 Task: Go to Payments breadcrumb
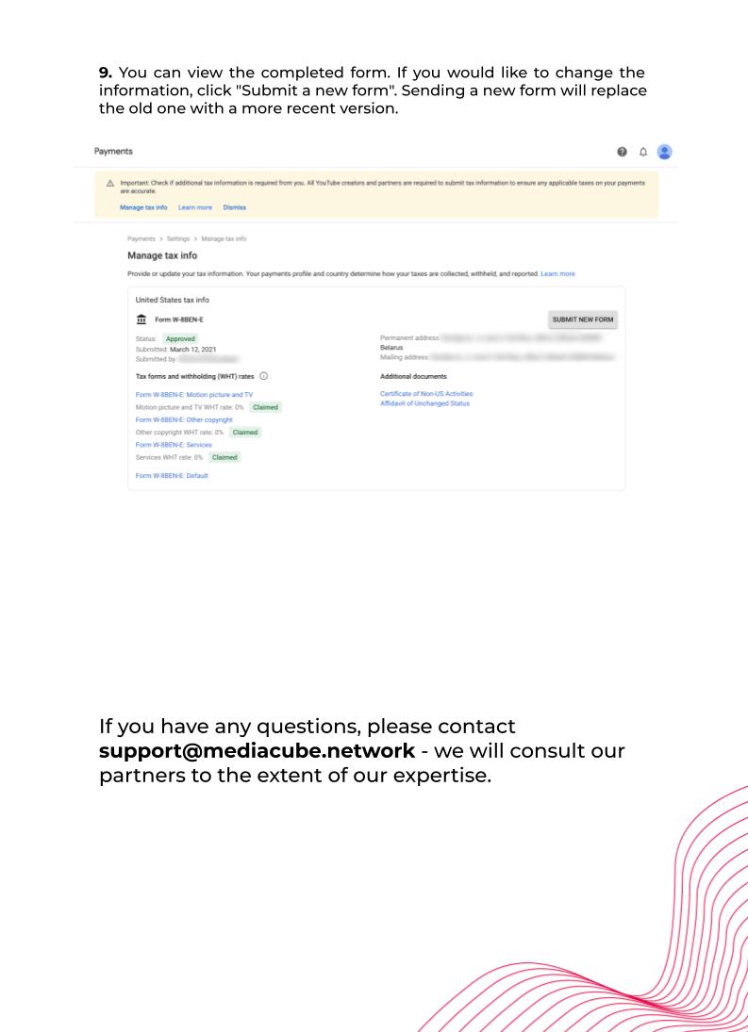pos(141,238)
